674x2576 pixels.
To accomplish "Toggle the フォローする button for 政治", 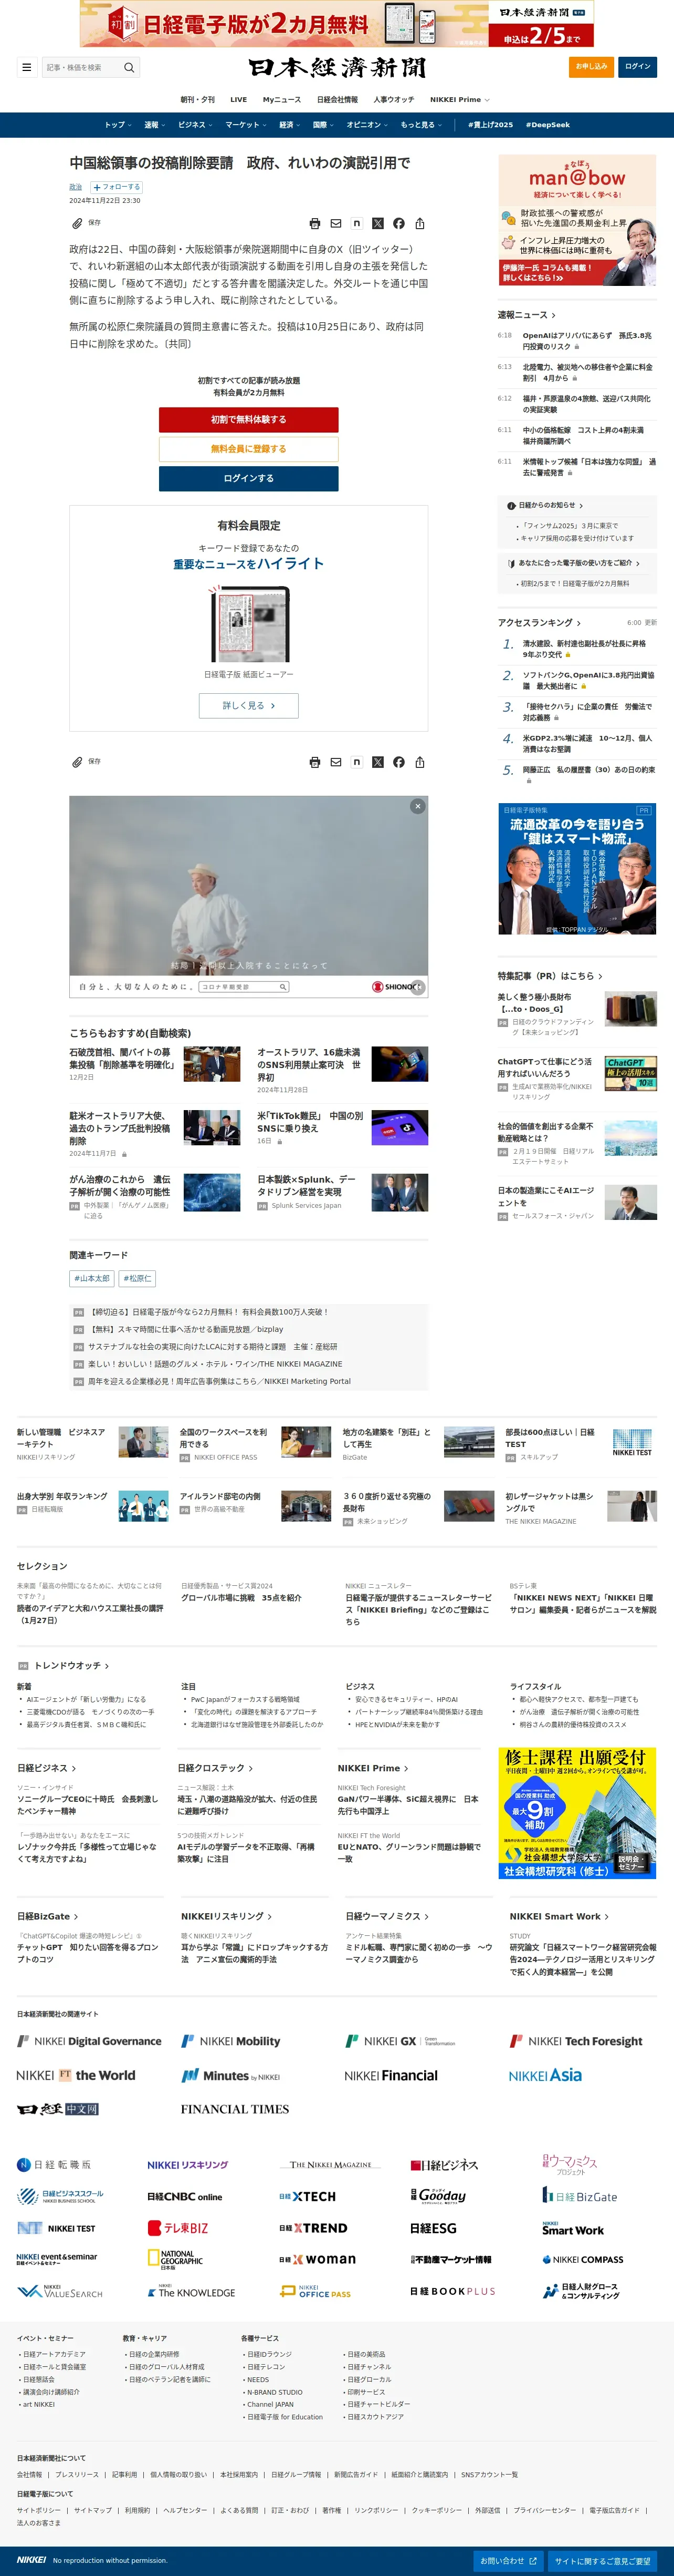I will [x=117, y=187].
